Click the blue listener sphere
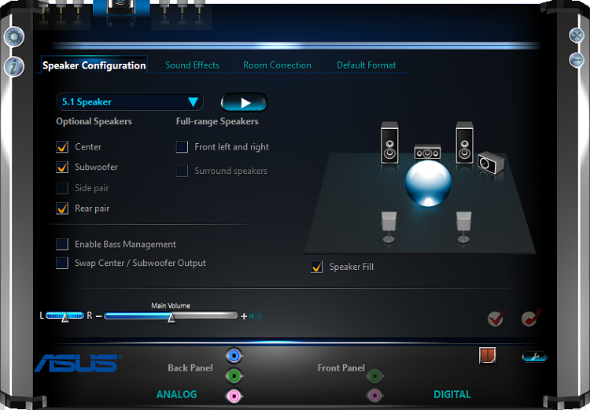 (428, 183)
